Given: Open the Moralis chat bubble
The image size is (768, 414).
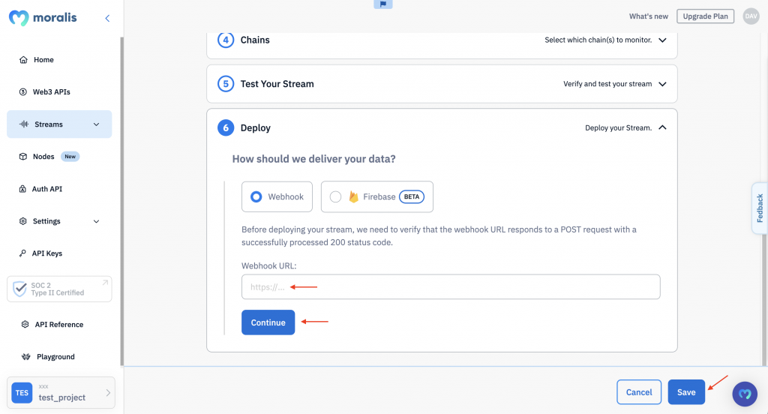Looking at the screenshot, I should tap(745, 394).
